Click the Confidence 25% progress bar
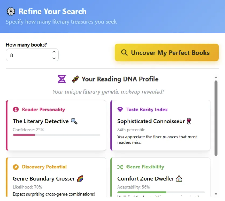This screenshot has width=225, height=201. pos(57,135)
